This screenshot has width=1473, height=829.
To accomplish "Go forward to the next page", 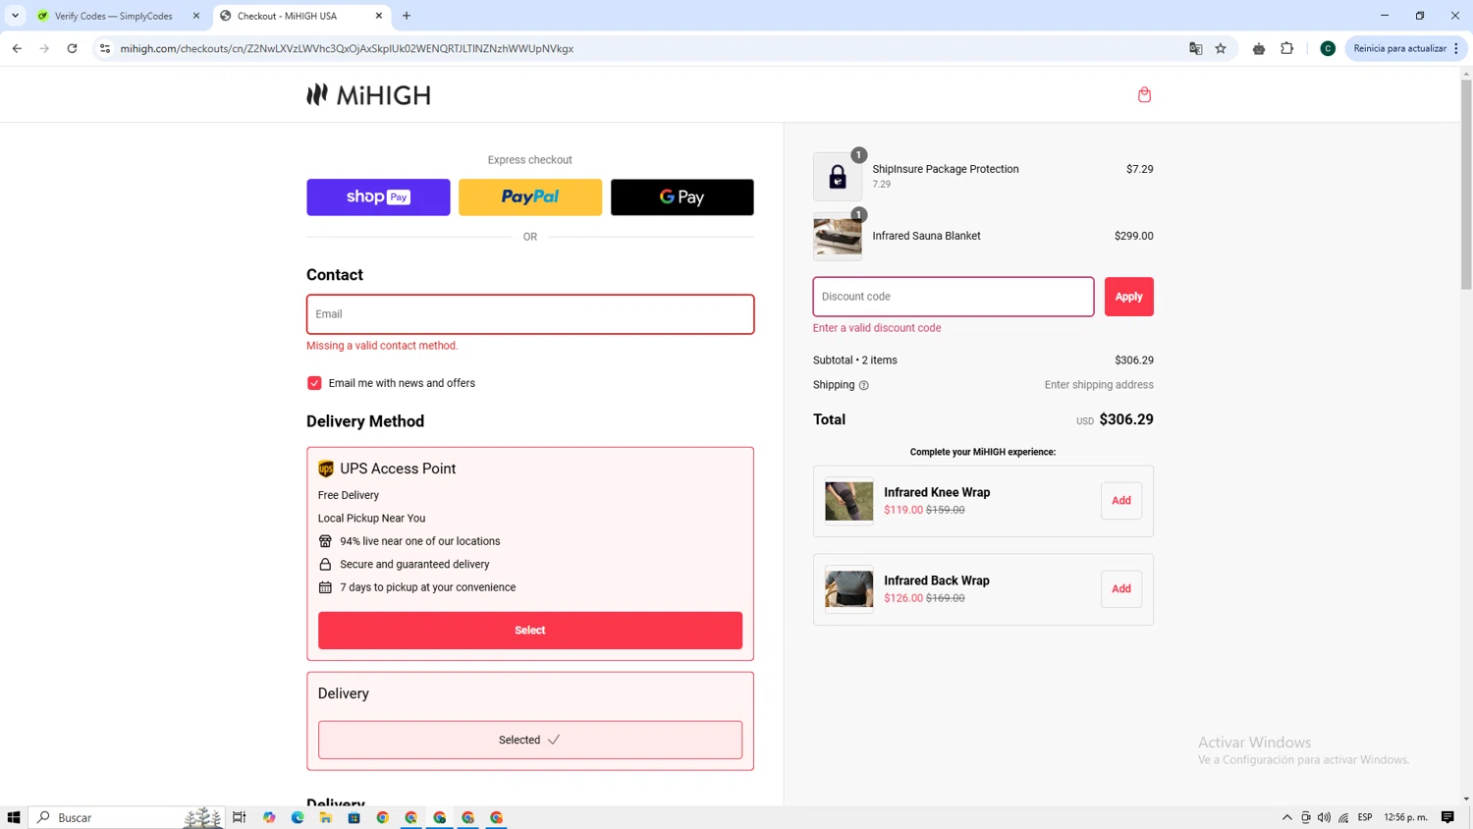I will pyautogui.click(x=44, y=48).
